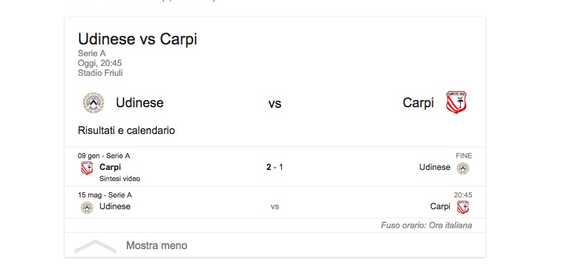
Task: Click the Fuso orario: Ora italiana note
Action: coord(426,226)
